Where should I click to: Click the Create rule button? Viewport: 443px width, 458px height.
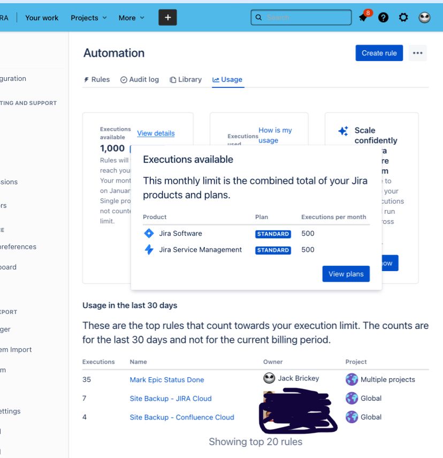[379, 53]
